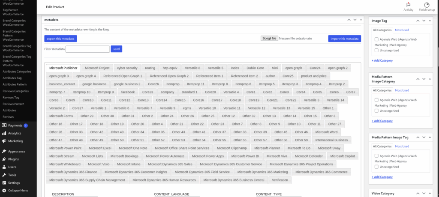Open Settings sliders icon menu
The height and width of the screenshot is (197, 439).
4,183
